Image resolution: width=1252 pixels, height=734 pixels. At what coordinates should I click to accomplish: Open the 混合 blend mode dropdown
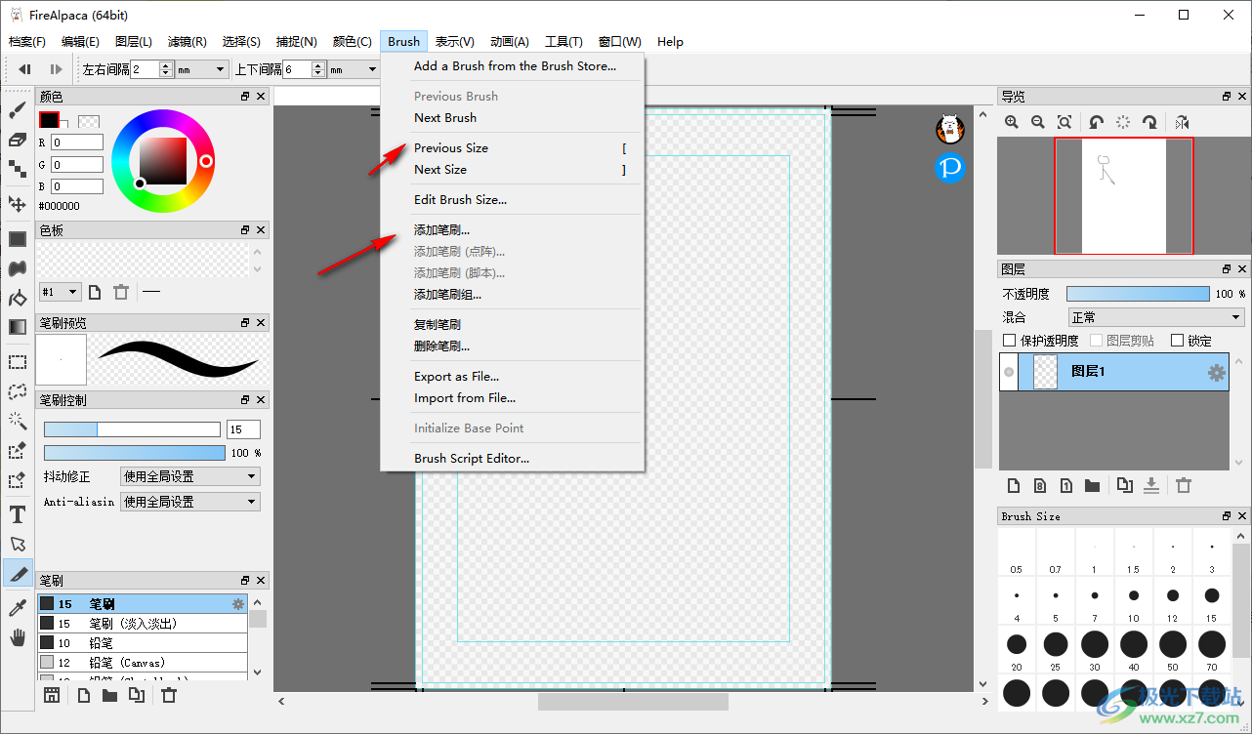tap(1156, 317)
